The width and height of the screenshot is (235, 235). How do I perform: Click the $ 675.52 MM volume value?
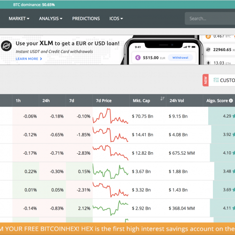coord(182,153)
